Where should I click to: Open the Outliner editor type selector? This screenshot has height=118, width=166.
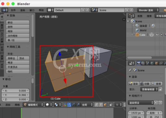pos(131,16)
